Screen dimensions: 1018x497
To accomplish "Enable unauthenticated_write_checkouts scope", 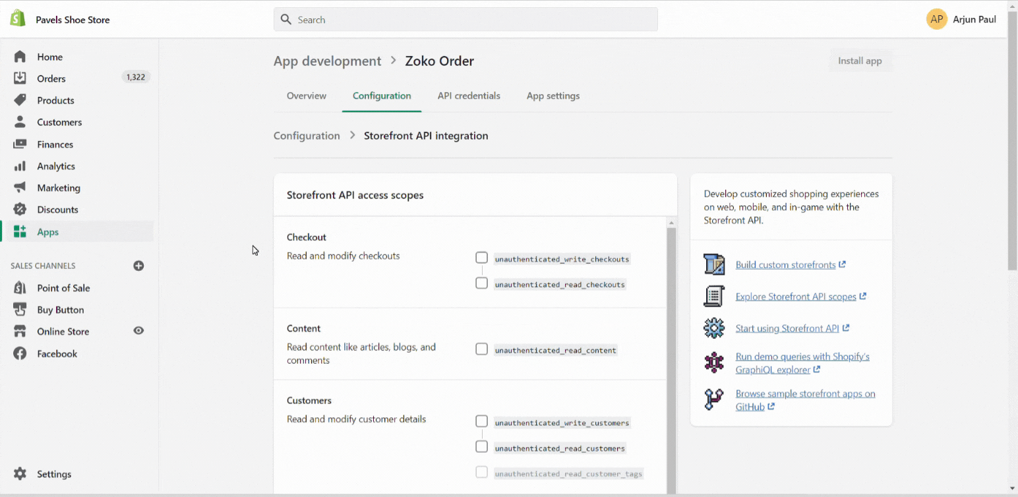I will point(481,258).
